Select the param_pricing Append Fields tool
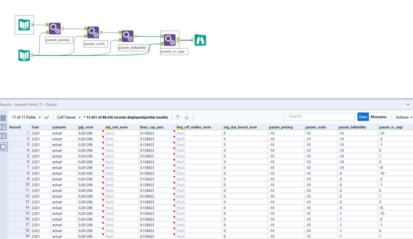This screenshot has height=239, width=413. coord(55,28)
